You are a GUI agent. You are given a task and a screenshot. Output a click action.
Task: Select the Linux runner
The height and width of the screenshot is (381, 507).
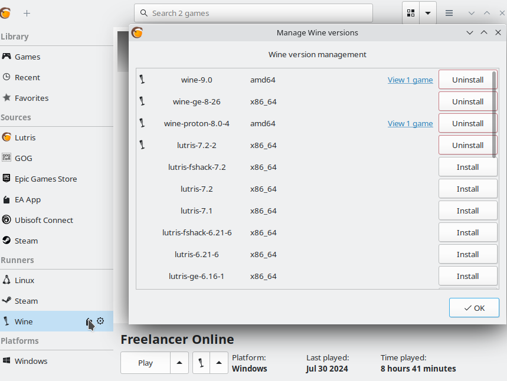coord(57,281)
